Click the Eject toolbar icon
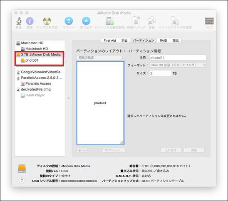 coord(86,21)
